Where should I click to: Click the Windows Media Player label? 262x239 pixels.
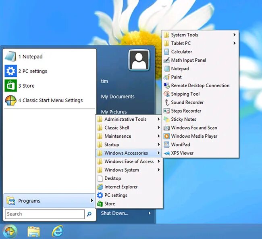(194, 136)
